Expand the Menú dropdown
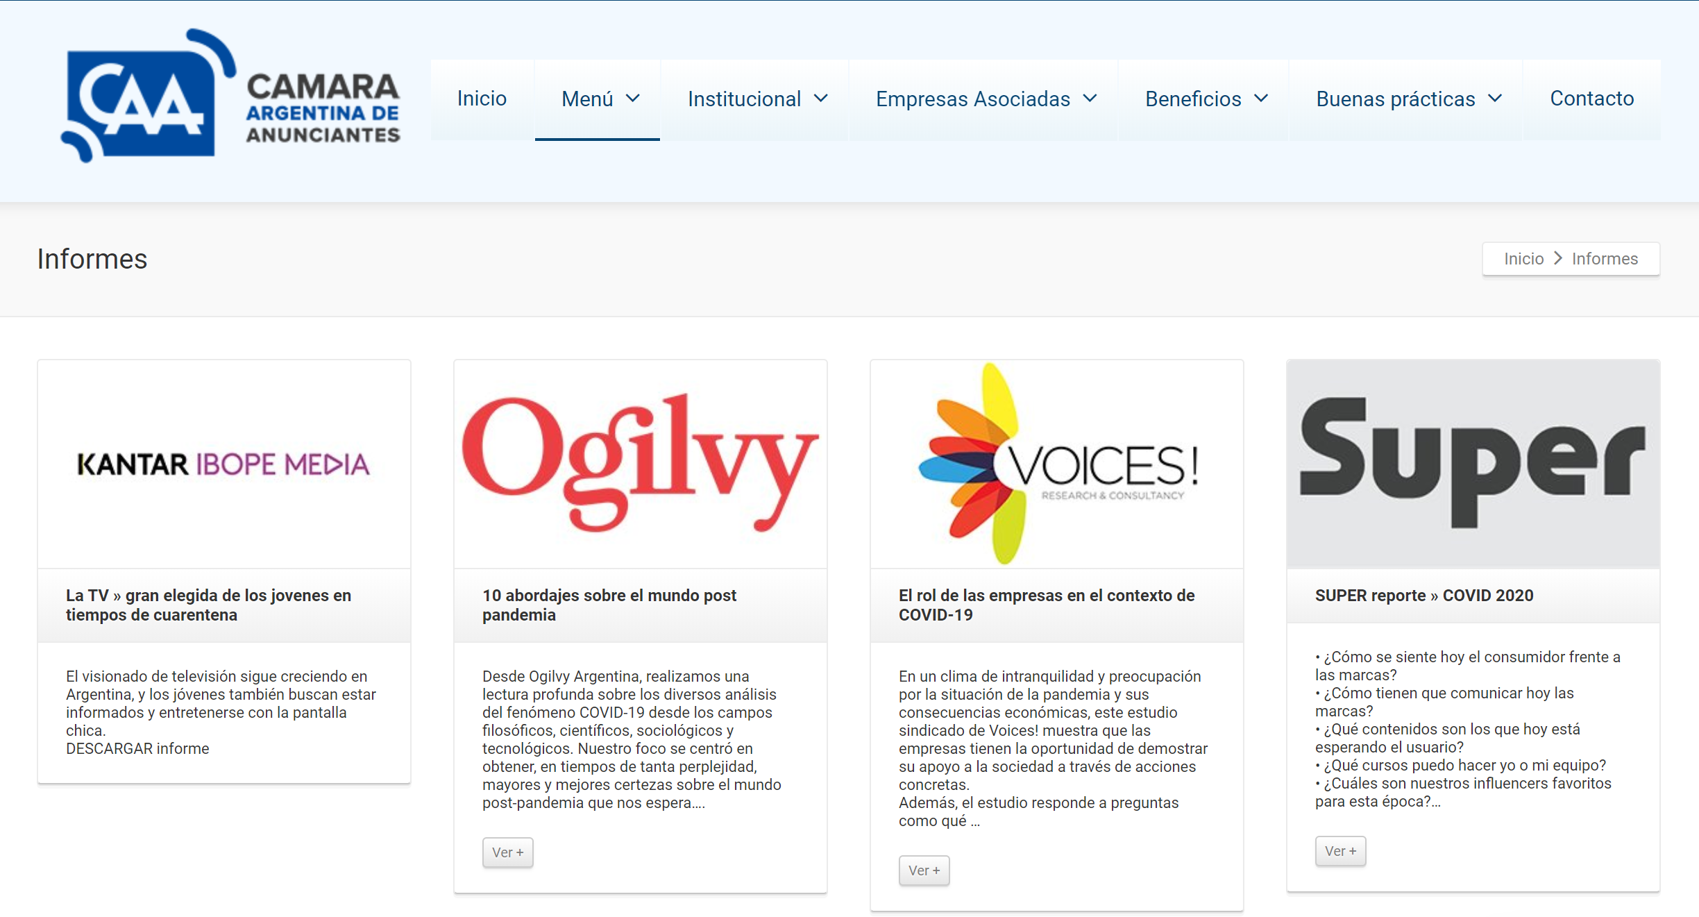The height and width of the screenshot is (917, 1699). [x=598, y=99]
